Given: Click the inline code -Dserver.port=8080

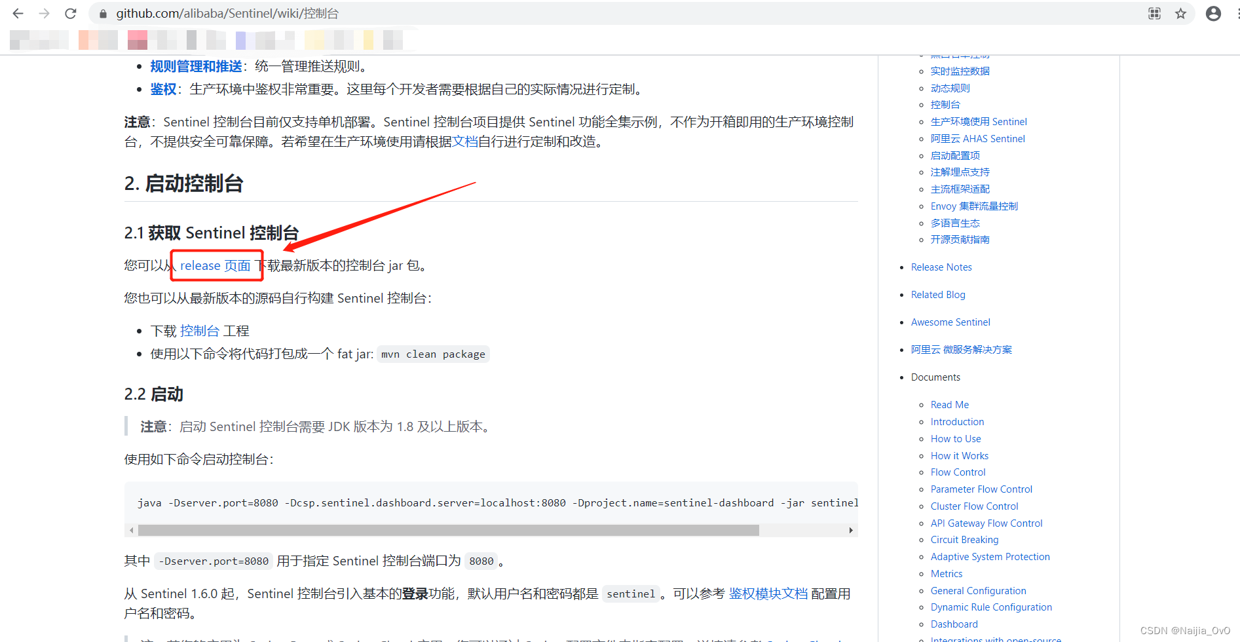Looking at the screenshot, I should point(214,561).
